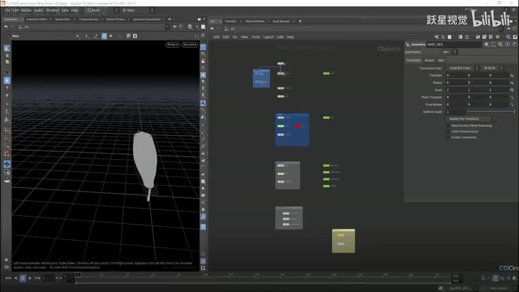The width and height of the screenshot is (519, 292).
Task: Open the Windows menu
Action: pyautogui.click(x=52, y=10)
